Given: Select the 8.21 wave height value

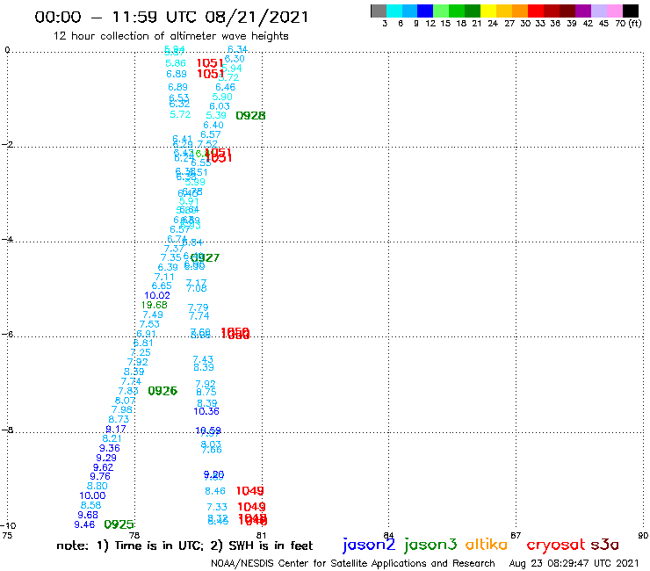Looking at the screenshot, I should (x=112, y=438).
